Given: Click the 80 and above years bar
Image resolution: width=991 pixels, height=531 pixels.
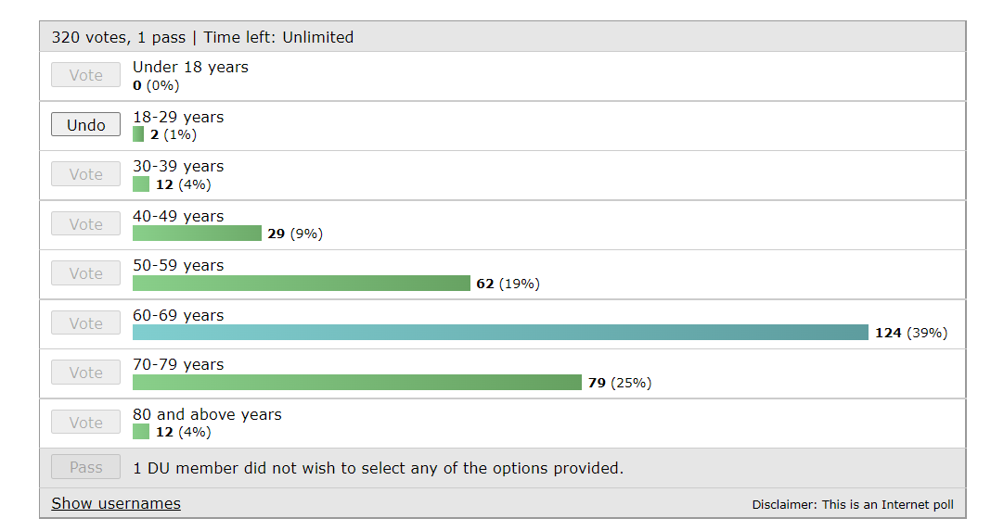Looking at the screenshot, I should [x=141, y=432].
